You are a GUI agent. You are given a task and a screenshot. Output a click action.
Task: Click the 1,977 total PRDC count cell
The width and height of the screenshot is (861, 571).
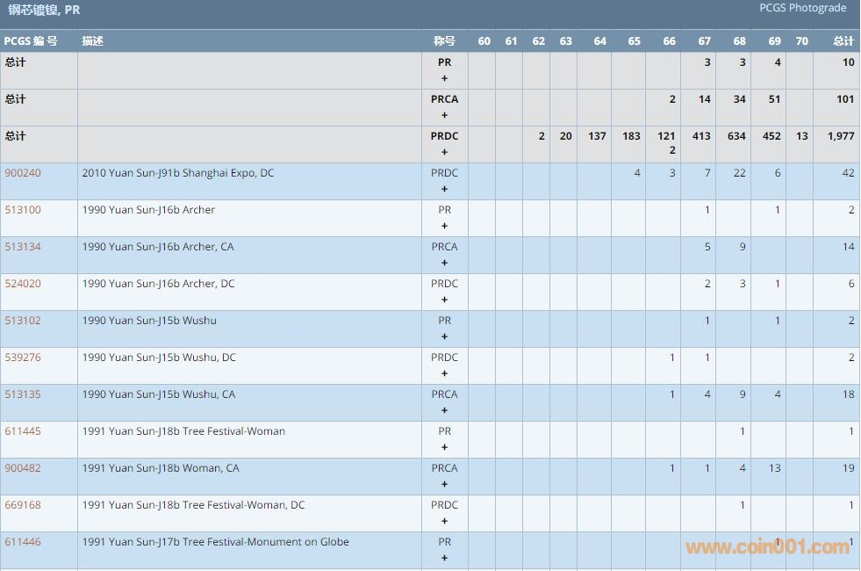click(840, 136)
